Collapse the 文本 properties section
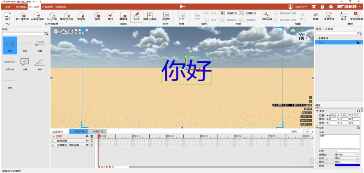Viewport: 364px width, 173px height. pyautogui.click(x=317, y=128)
